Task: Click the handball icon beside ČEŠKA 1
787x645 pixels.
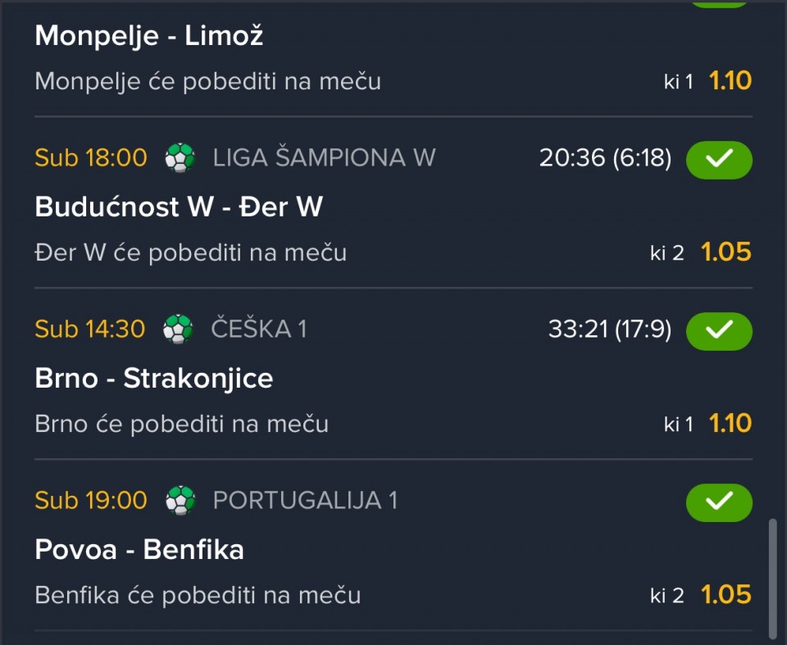Action: click(x=178, y=329)
